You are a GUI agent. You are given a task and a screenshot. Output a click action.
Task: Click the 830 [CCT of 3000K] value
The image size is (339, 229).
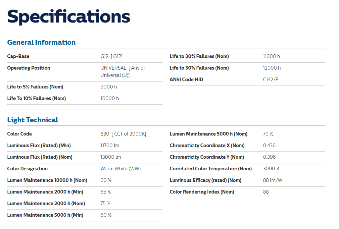point(123,134)
